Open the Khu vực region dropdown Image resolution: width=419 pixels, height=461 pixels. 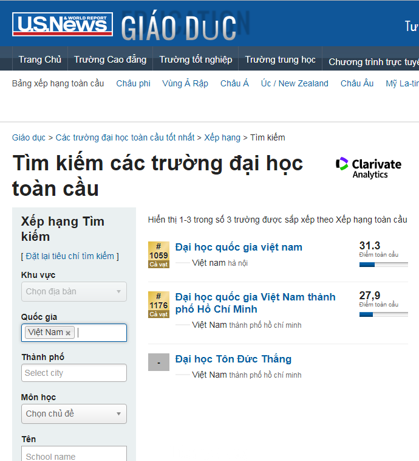pyautogui.click(x=73, y=291)
